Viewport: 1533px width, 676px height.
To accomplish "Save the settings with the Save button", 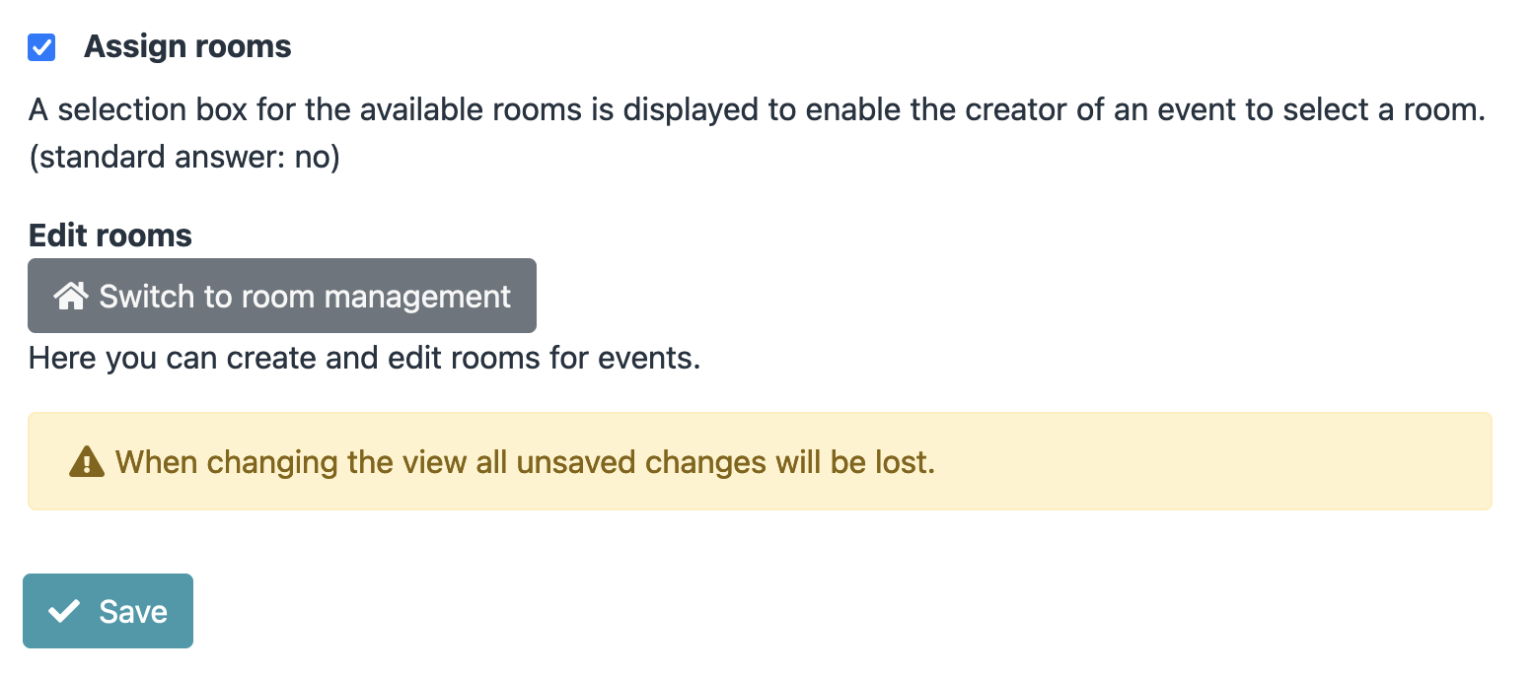I will 108,611.
